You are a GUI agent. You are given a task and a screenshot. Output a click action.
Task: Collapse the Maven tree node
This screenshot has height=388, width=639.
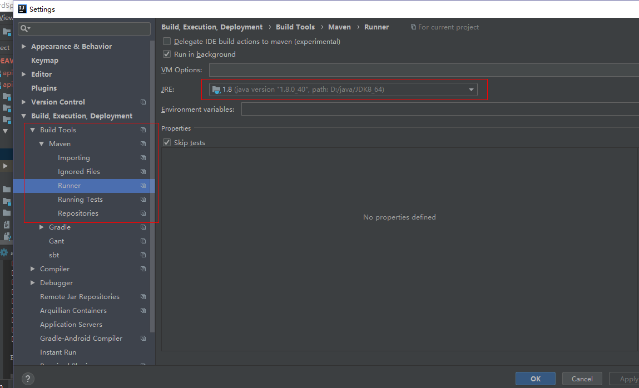(x=42, y=143)
